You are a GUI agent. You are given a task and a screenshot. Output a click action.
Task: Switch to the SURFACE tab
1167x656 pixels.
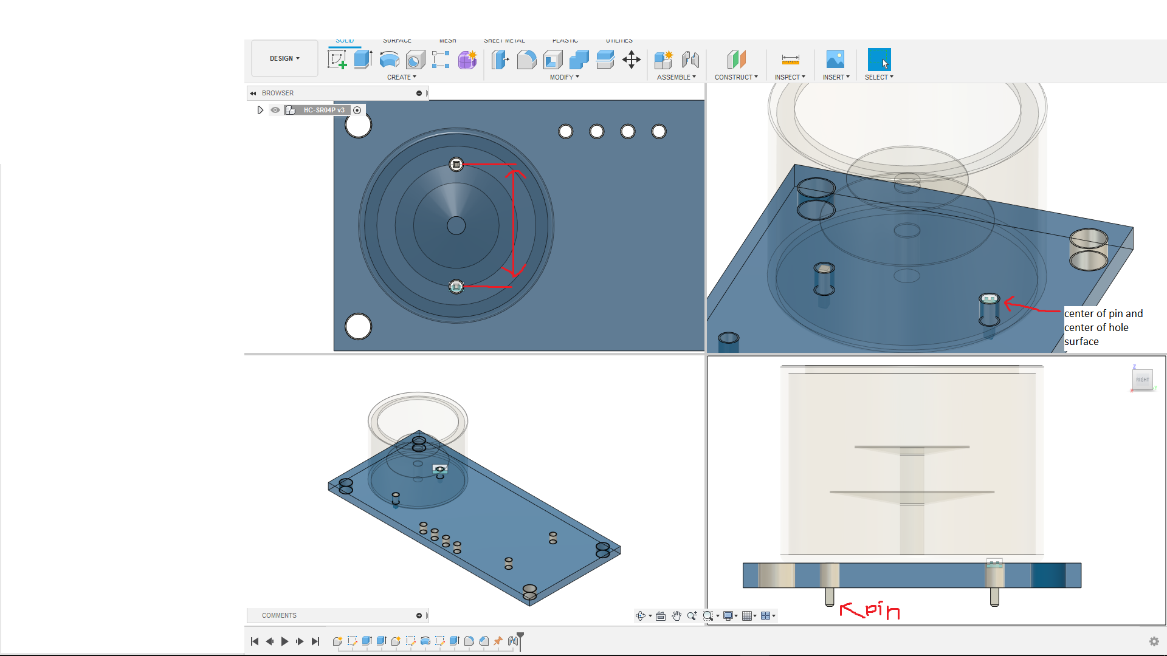tap(397, 40)
